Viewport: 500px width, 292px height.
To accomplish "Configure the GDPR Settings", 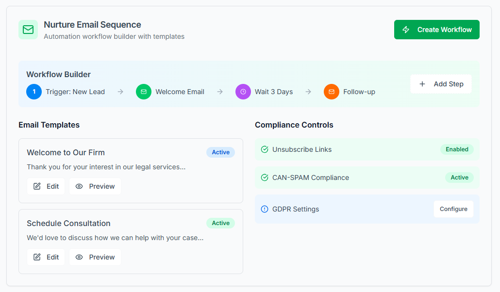I will pyautogui.click(x=453, y=209).
